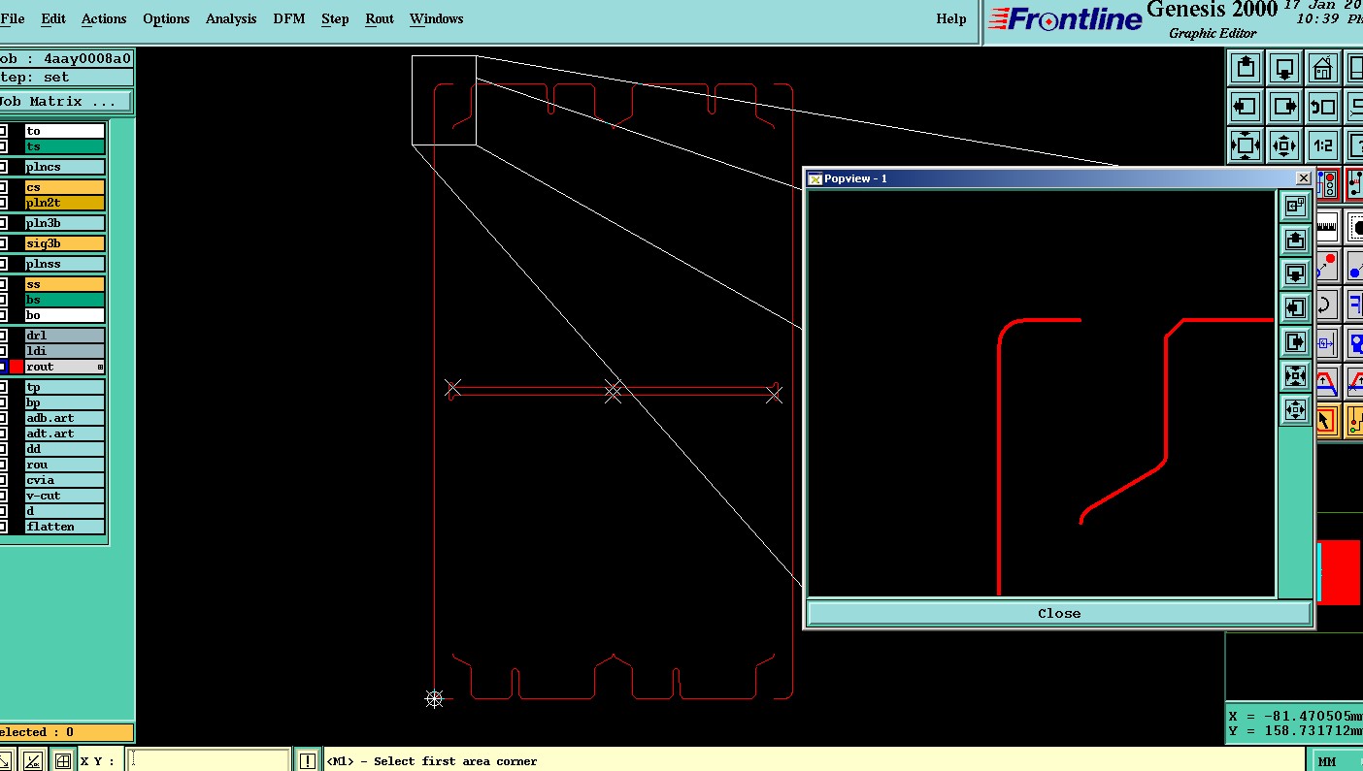Screen dimensions: 1363x771
Task: Open the Help menu
Action: point(951,18)
